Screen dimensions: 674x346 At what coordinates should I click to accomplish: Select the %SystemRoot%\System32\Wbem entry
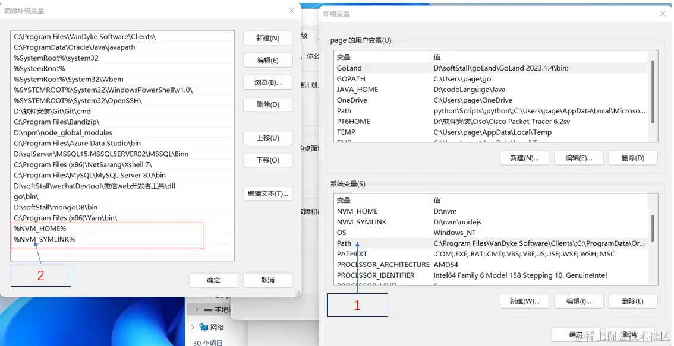[x=122, y=79]
